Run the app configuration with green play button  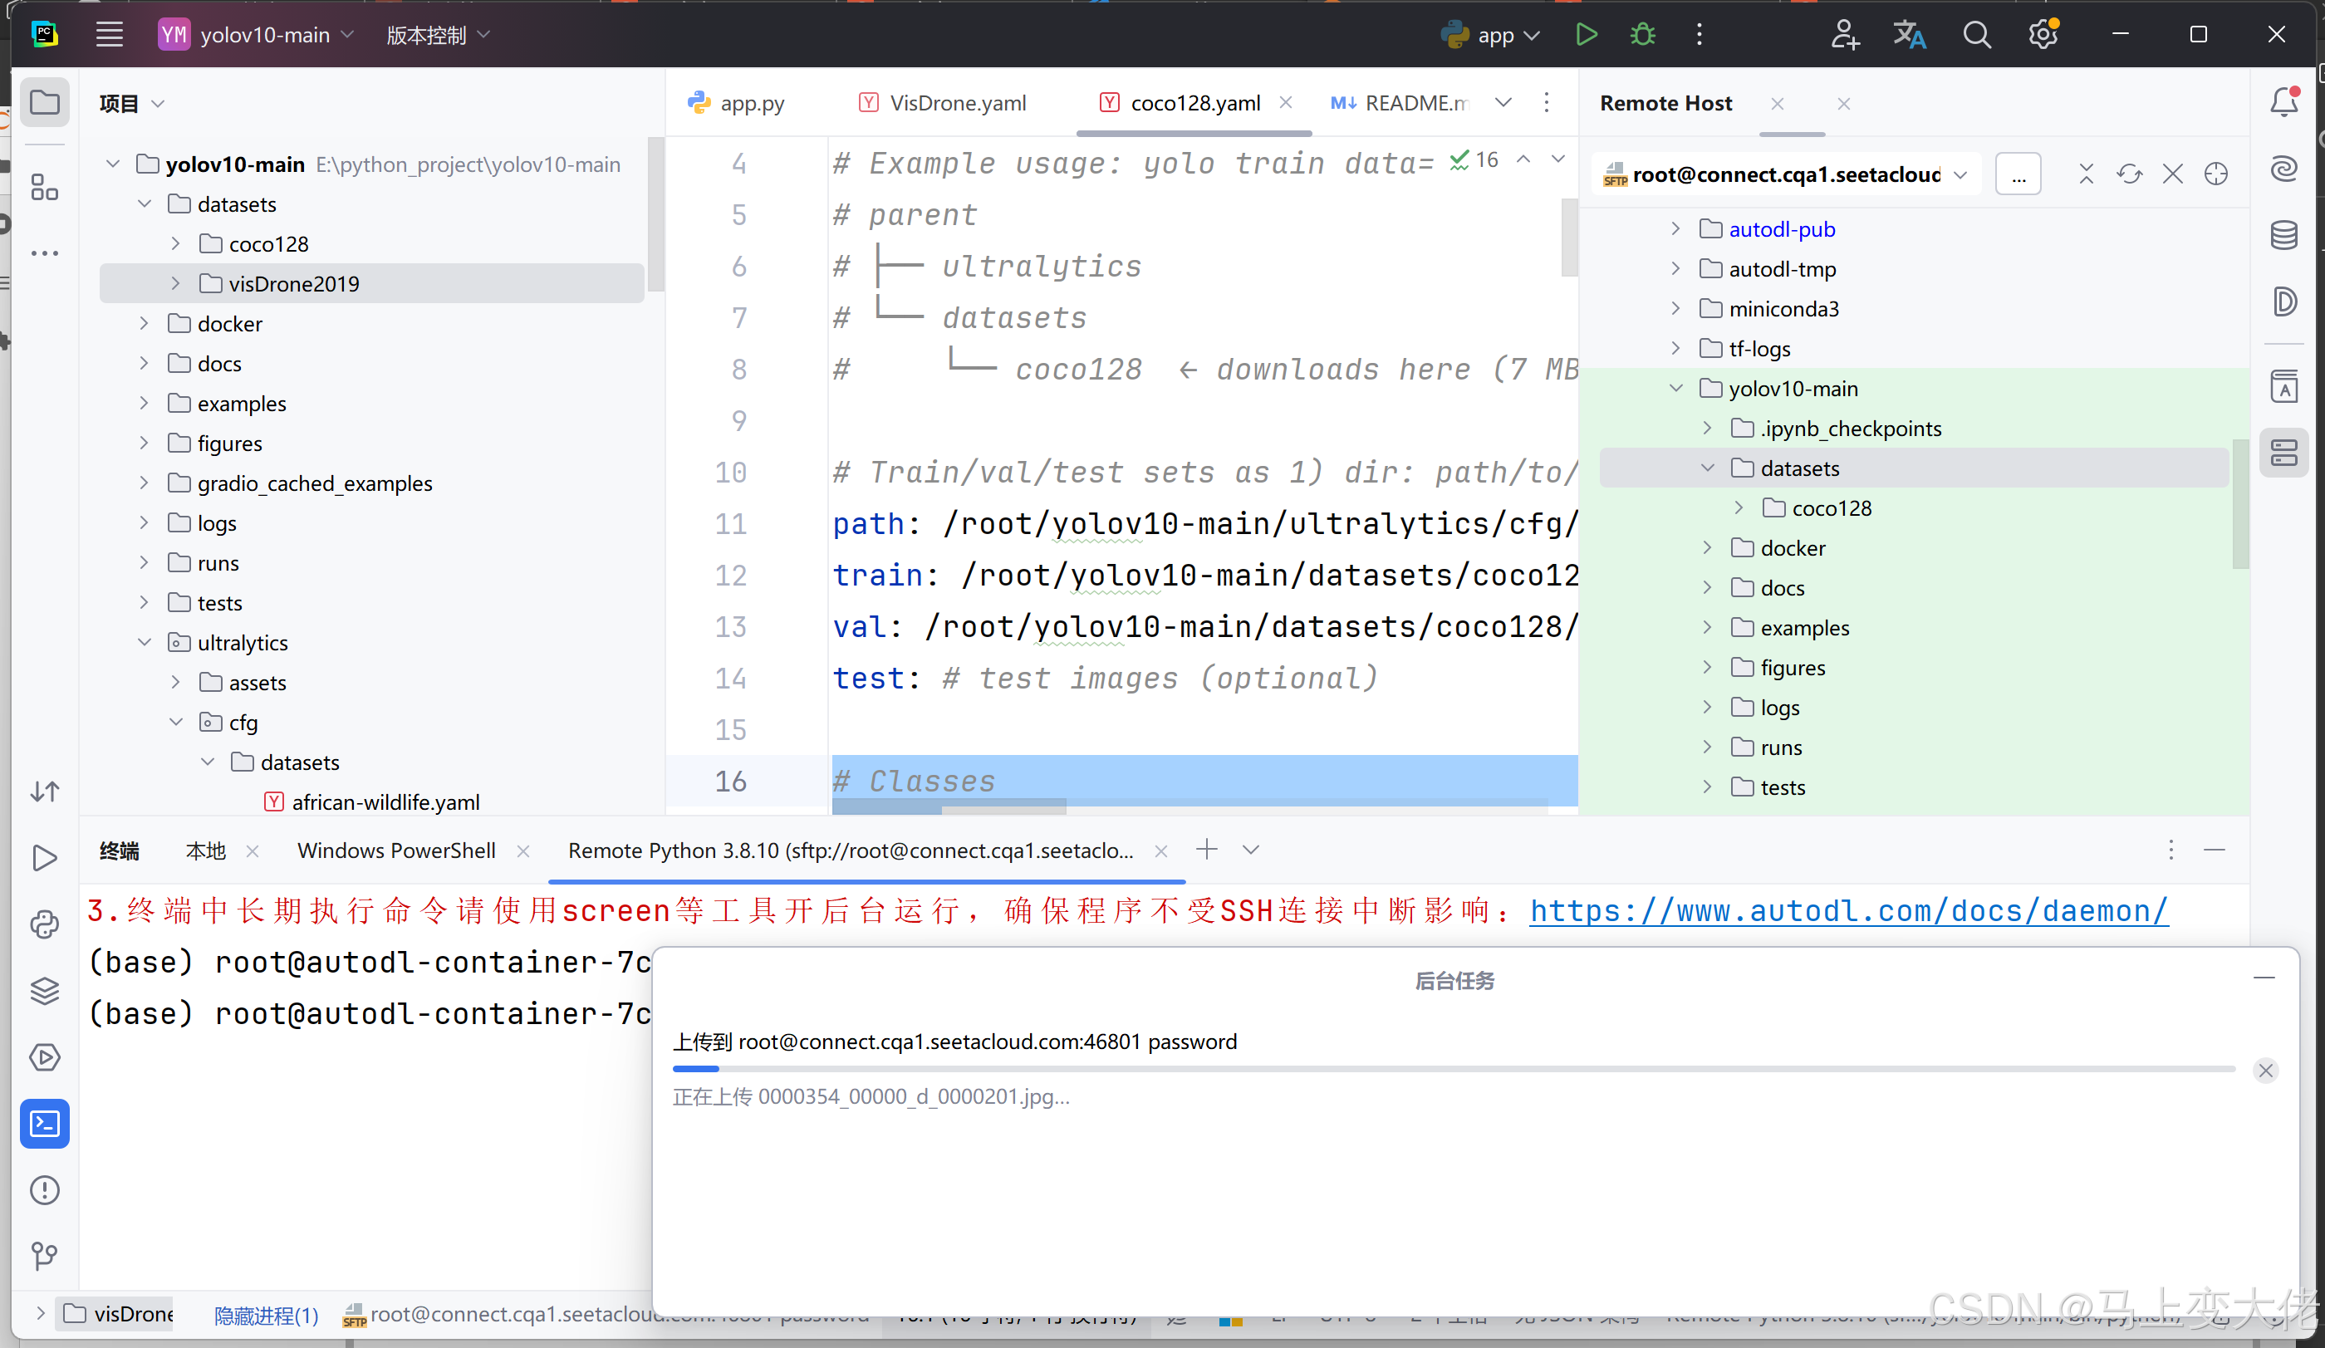(x=1586, y=34)
